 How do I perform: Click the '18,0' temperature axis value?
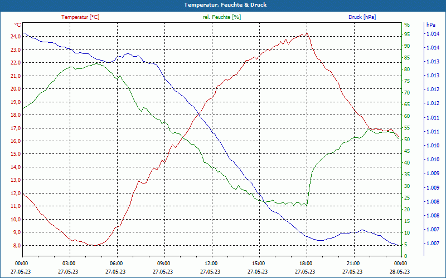click(x=16, y=115)
